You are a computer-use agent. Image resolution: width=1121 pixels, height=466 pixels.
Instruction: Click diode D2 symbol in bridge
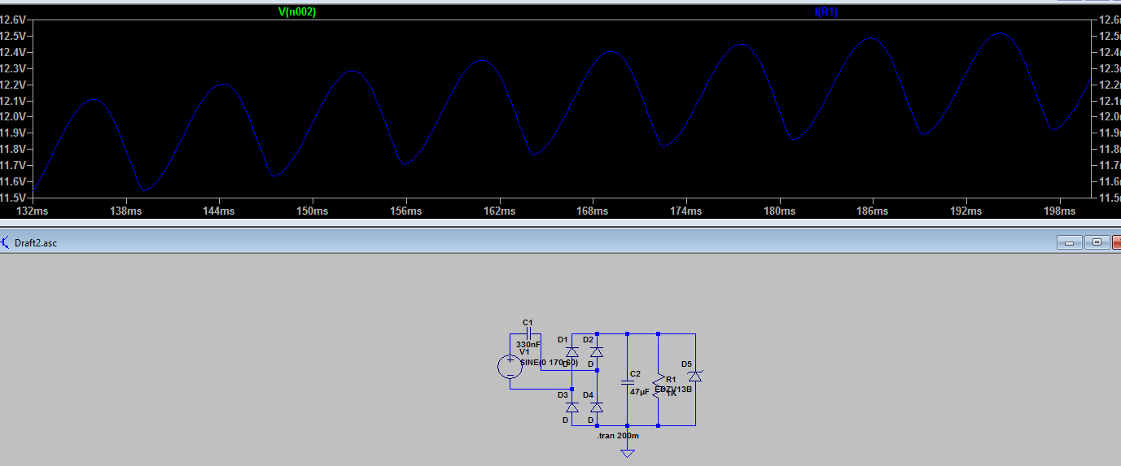[x=597, y=352]
